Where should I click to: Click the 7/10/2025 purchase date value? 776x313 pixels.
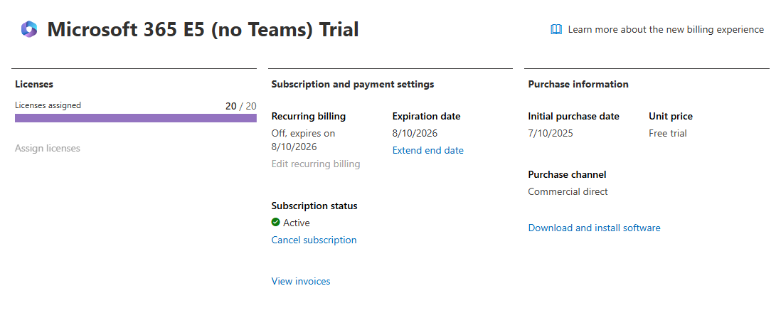(551, 133)
